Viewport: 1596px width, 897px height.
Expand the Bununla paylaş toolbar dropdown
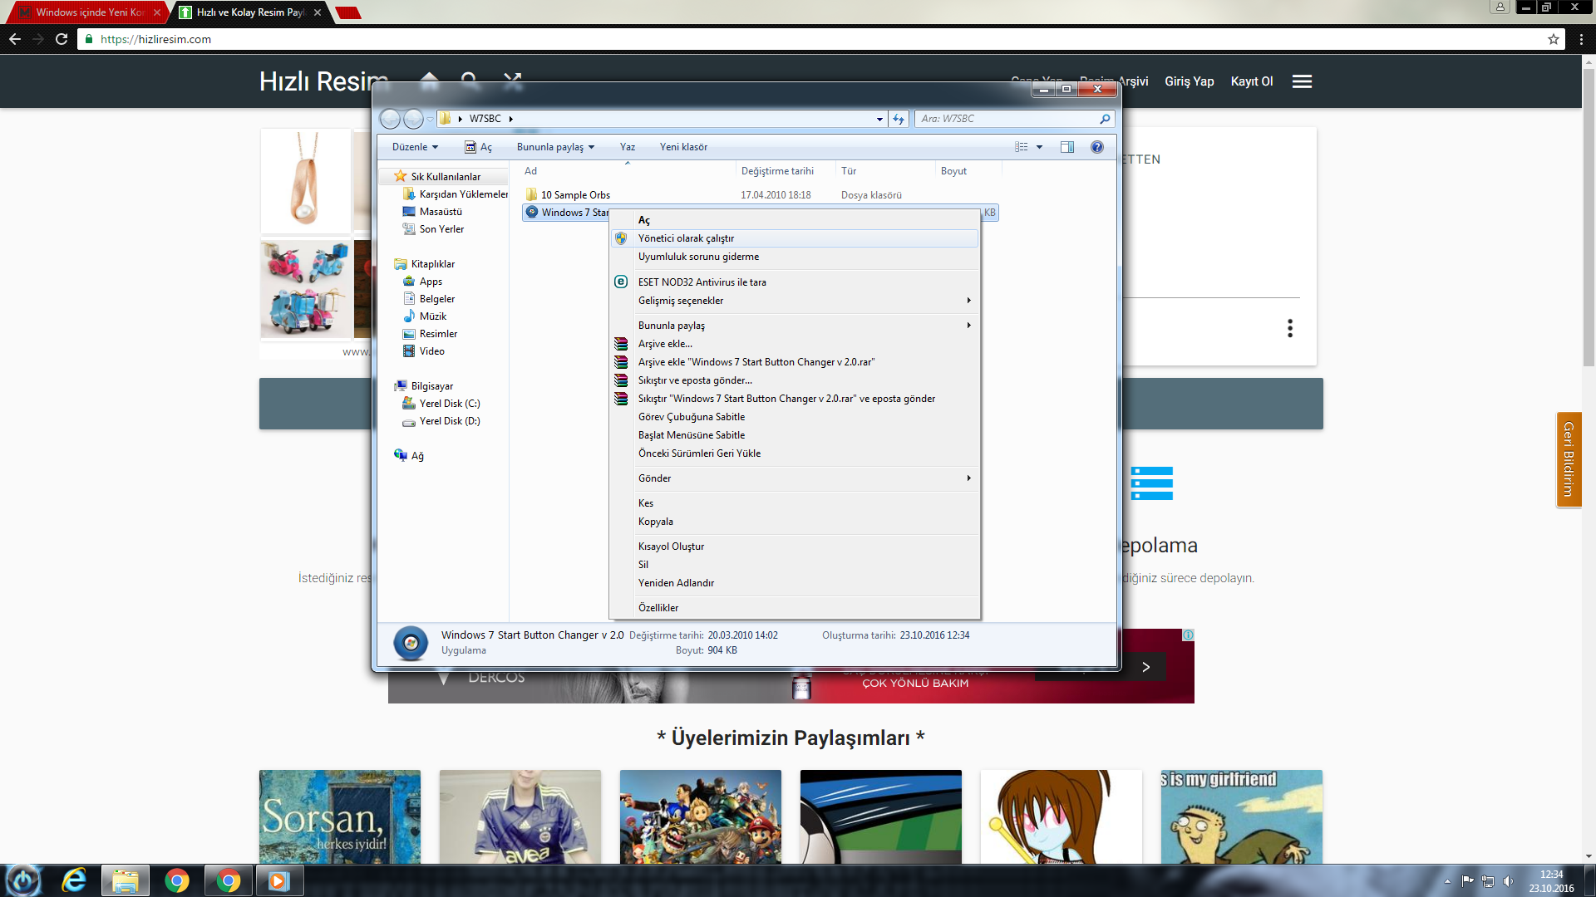tap(555, 147)
